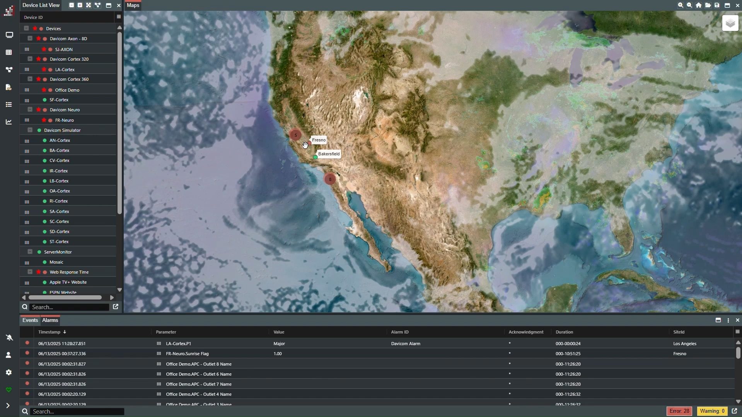Switch to the Events tab

pyautogui.click(x=30, y=320)
